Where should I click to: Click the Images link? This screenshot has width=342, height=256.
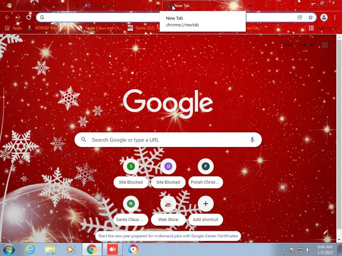click(x=307, y=45)
